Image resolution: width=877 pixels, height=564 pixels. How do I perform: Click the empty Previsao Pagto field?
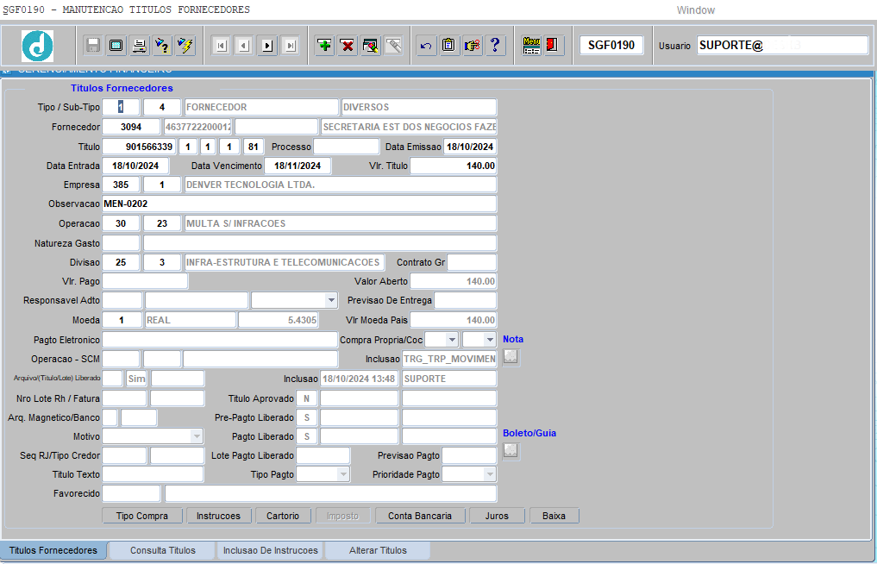tap(469, 455)
